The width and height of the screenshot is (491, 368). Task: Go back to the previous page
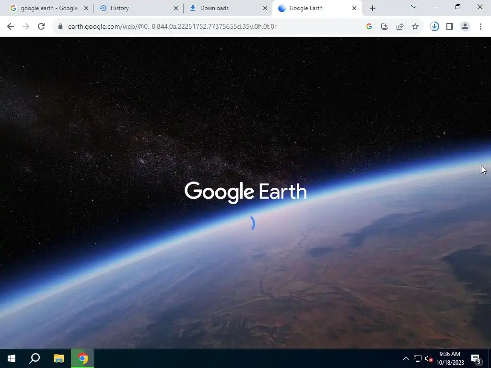[x=11, y=27]
